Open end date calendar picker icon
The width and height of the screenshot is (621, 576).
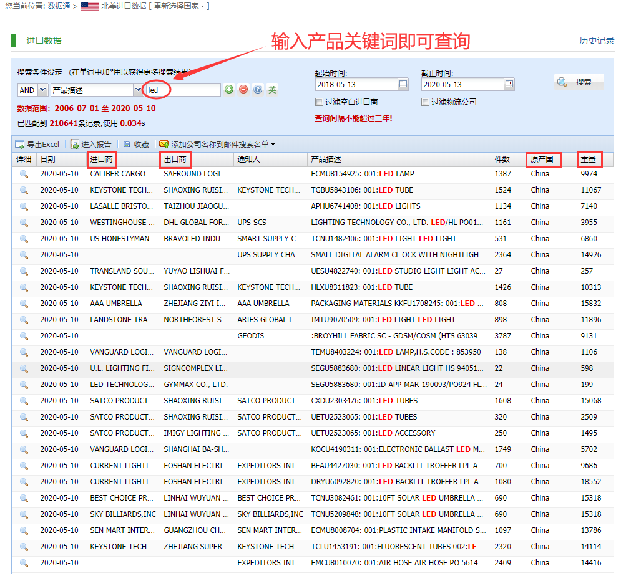[x=509, y=84]
